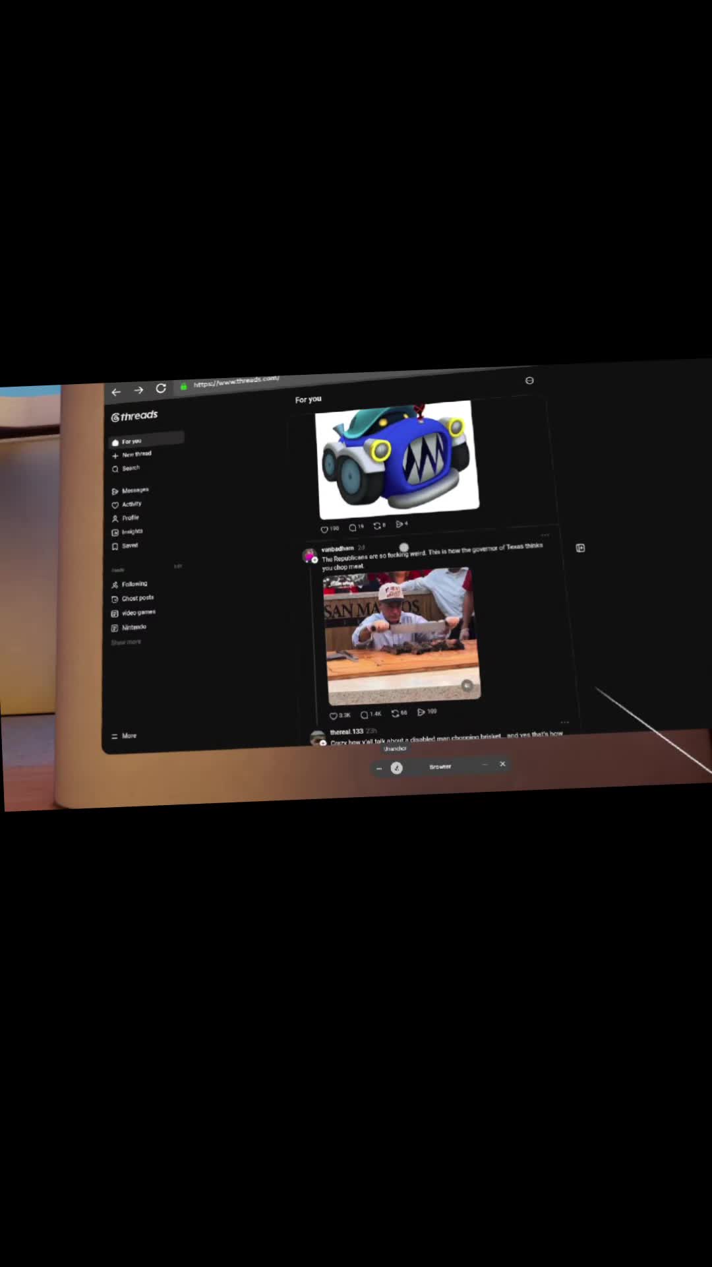Expand feeds with Show more
712x1267 pixels.
126,642
